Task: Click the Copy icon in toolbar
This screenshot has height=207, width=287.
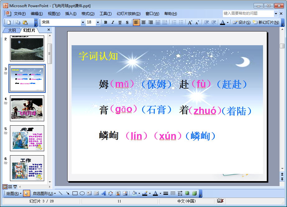Action: (18, 22)
